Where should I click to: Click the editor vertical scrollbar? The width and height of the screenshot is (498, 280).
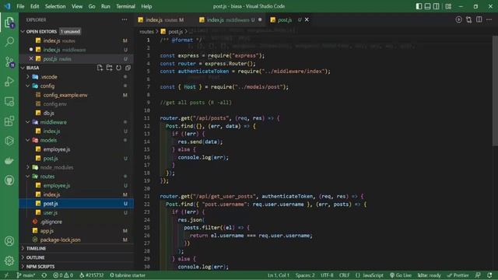[x=495, y=90]
